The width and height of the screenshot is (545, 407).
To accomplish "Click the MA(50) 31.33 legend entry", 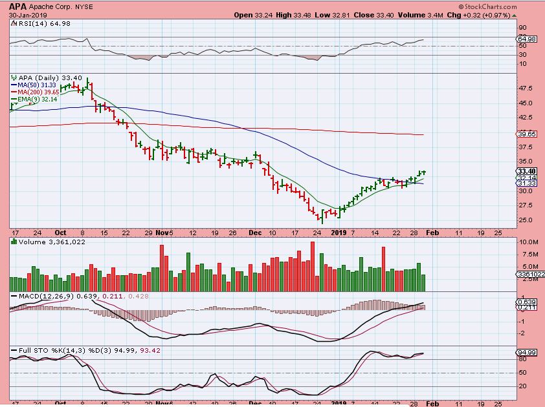I will pos(34,85).
